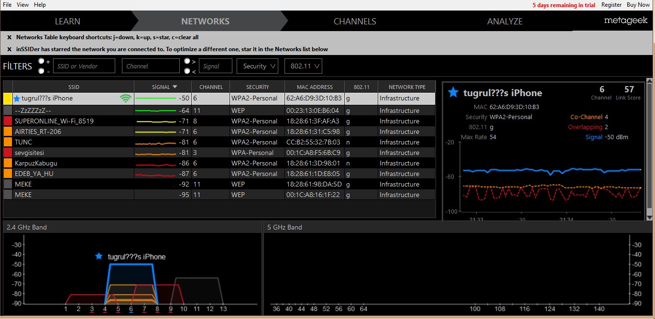Screen dimensions: 655x319
Task: Click channel 11 on the 2.4 GHz axis
Action: click(196, 309)
